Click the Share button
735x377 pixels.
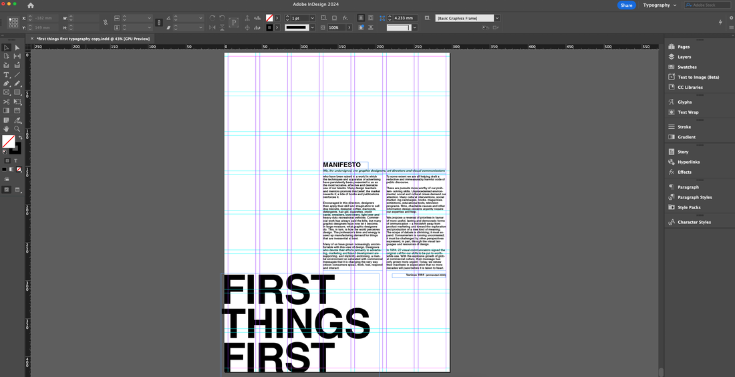click(626, 5)
